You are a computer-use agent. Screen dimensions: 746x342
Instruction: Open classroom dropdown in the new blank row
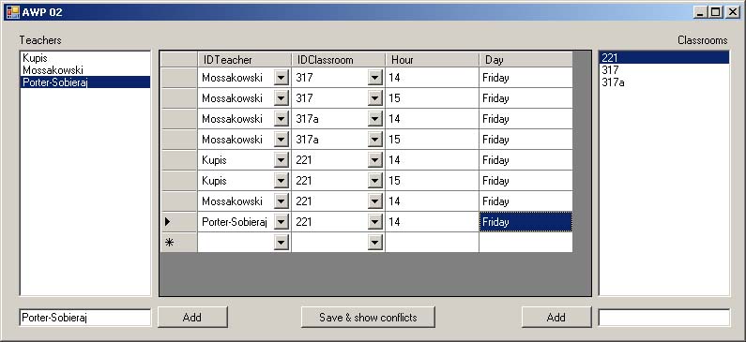click(375, 243)
